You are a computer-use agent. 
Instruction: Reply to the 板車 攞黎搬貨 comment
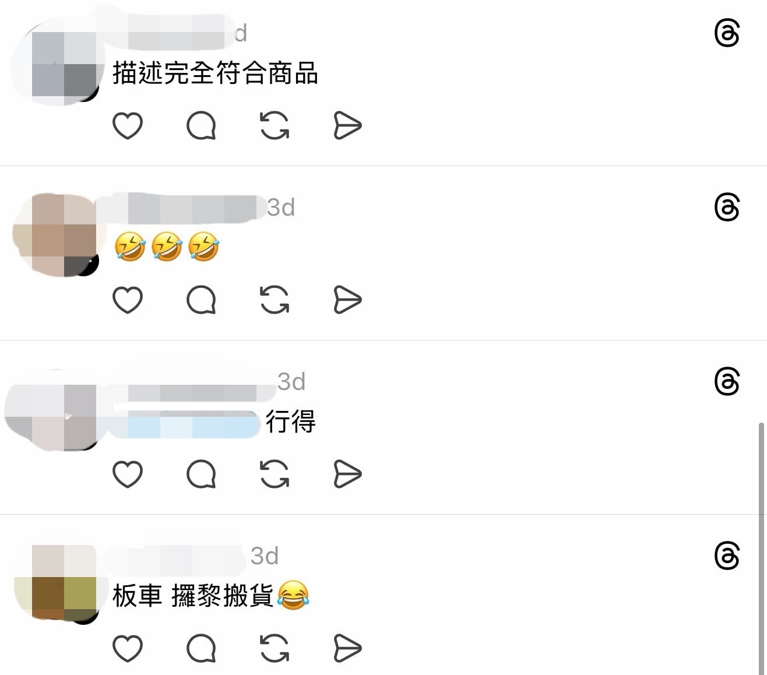(201, 648)
